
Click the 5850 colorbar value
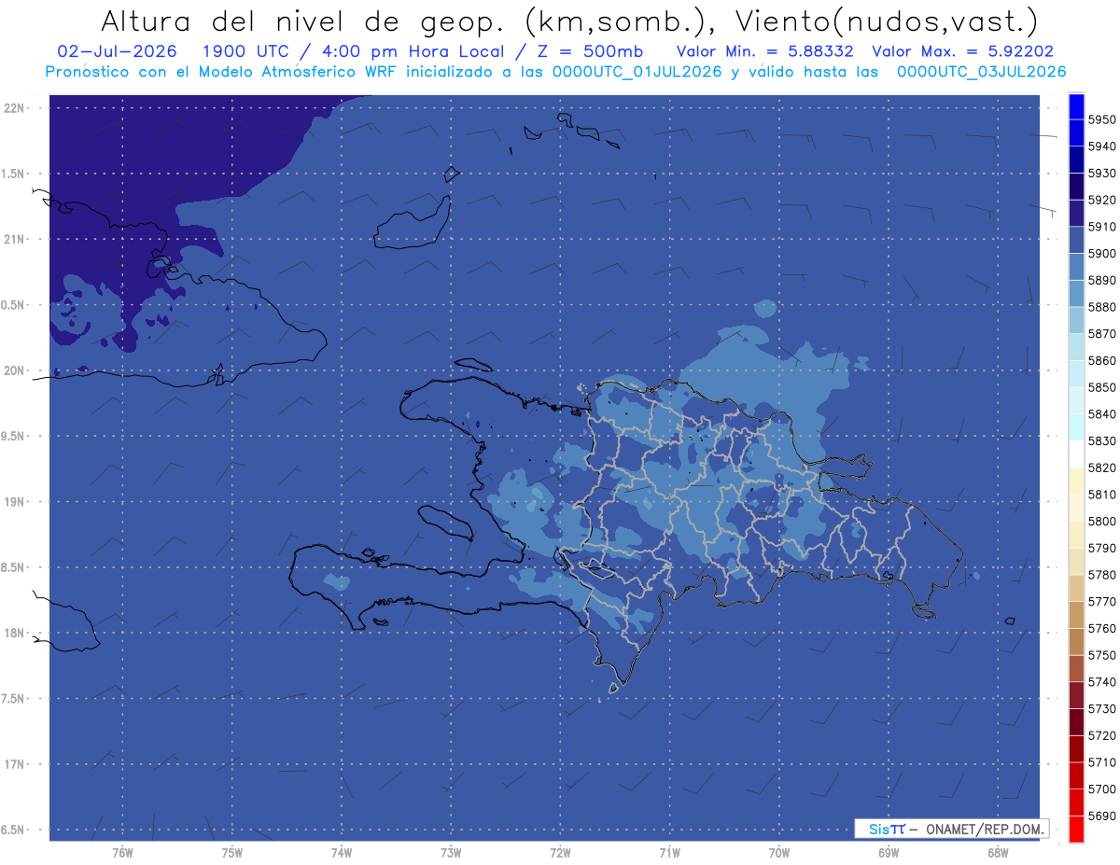coord(1102,386)
